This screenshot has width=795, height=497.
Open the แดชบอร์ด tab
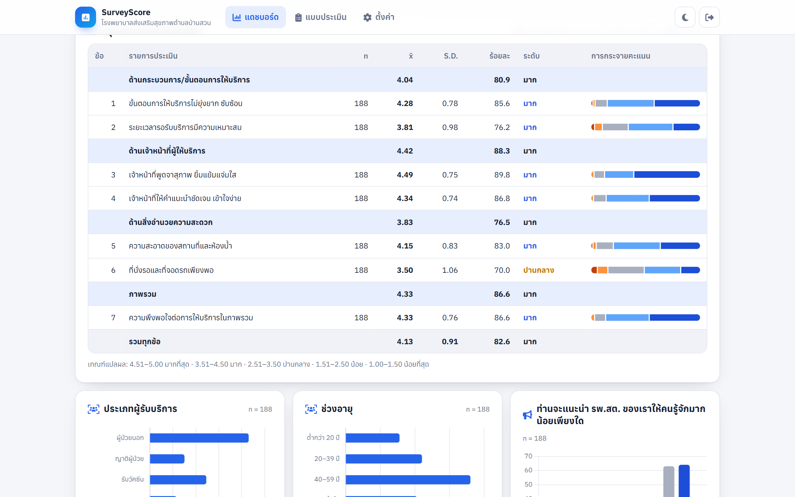tap(255, 17)
